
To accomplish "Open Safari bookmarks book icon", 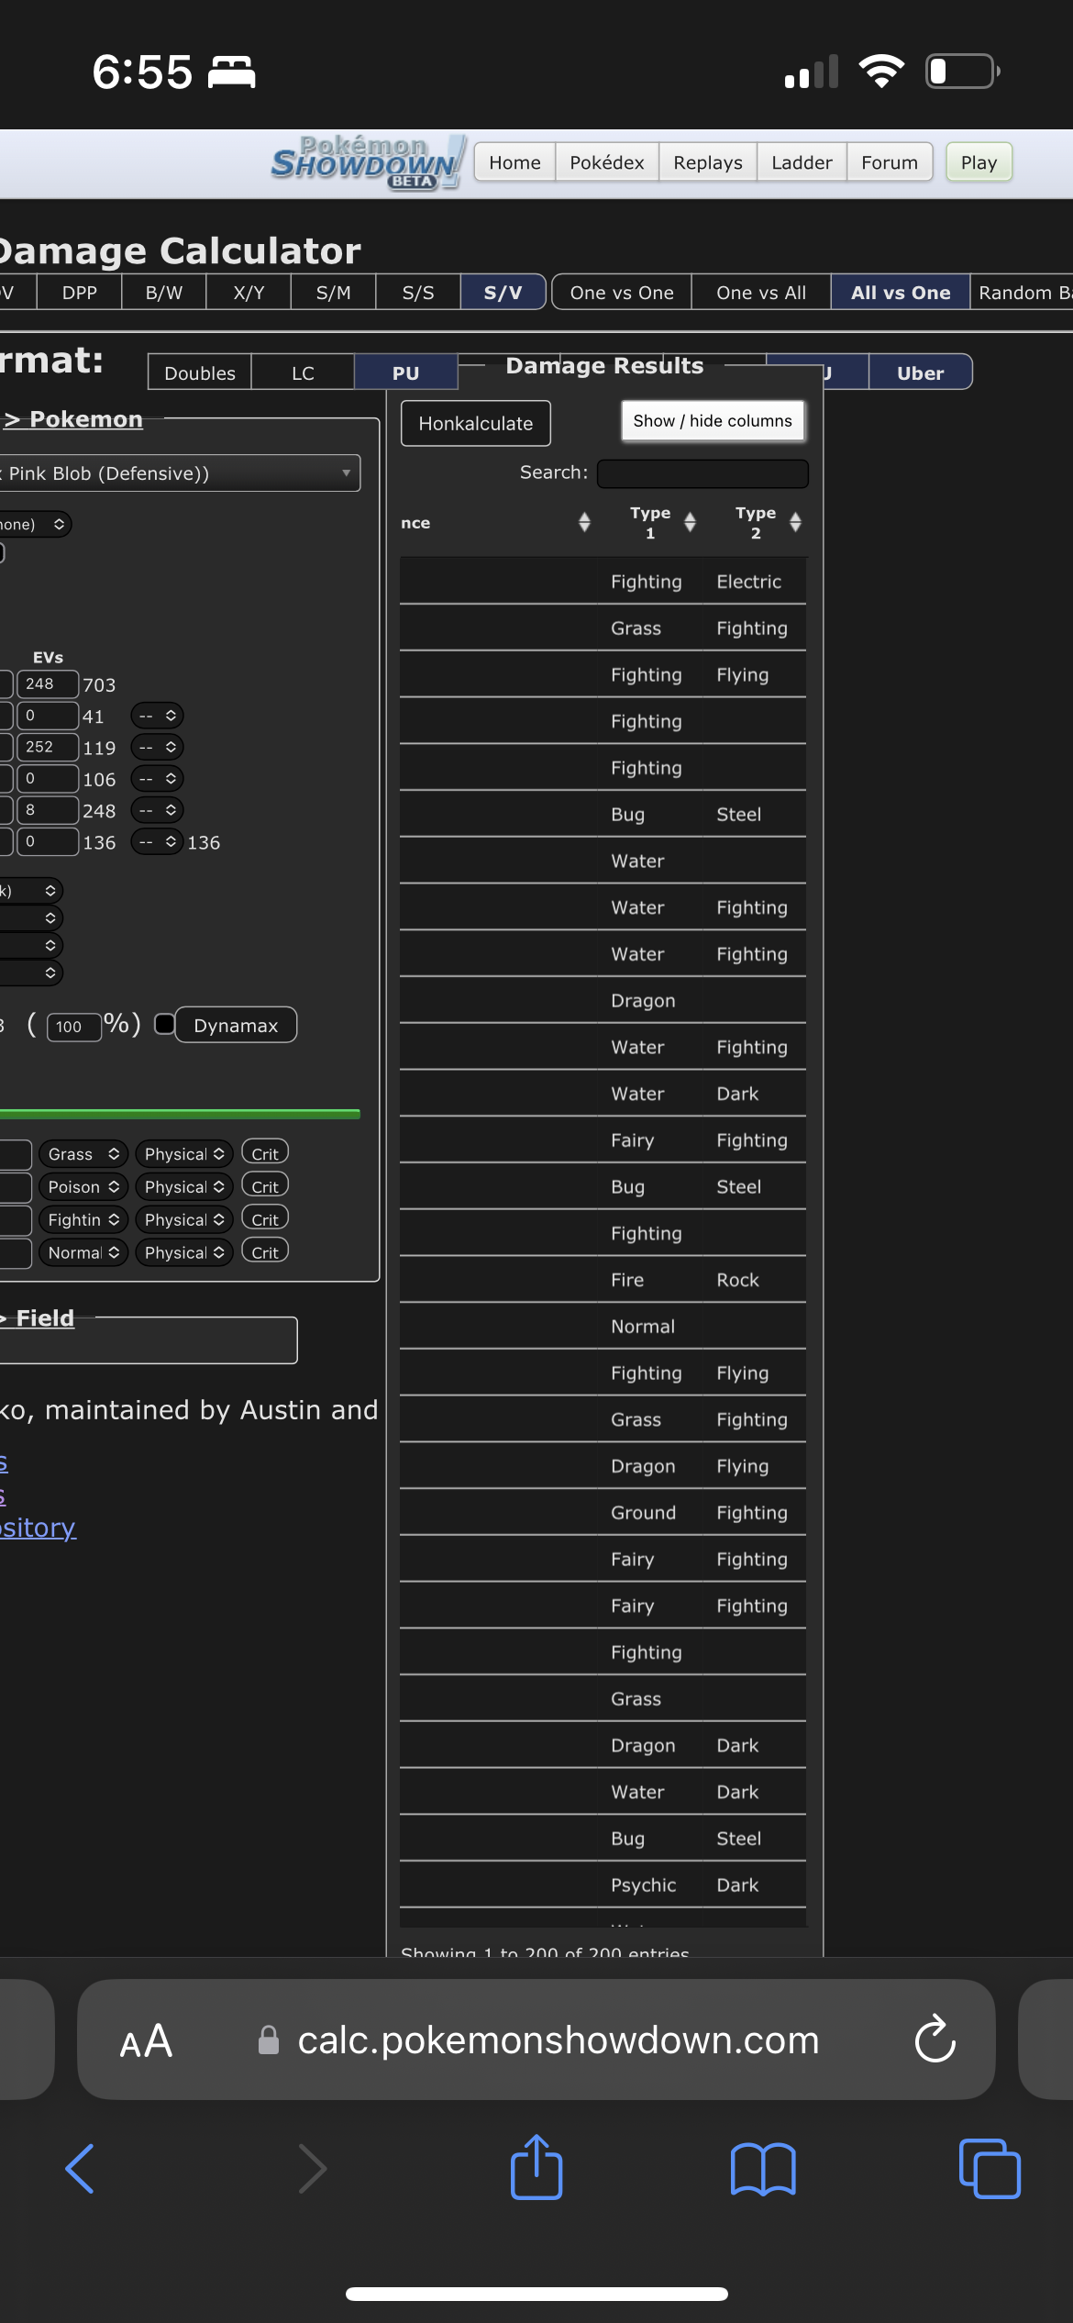I will coord(763,2169).
